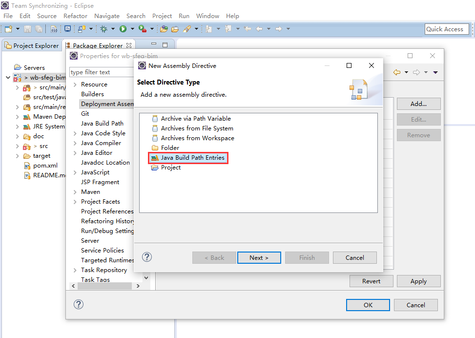Image resolution: width=475 pixels, height=338 pixels.
Task: Click the main toolbar Back arrow
Action: (259, 29)
